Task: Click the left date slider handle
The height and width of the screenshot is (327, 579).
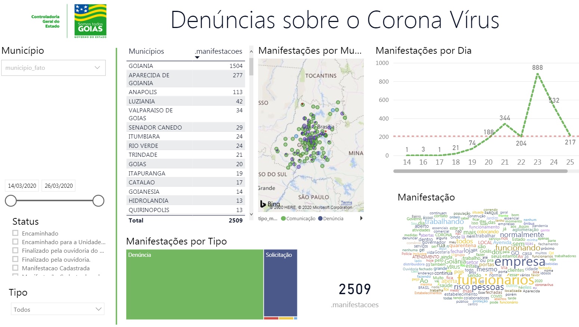Action: coord(11,201)
